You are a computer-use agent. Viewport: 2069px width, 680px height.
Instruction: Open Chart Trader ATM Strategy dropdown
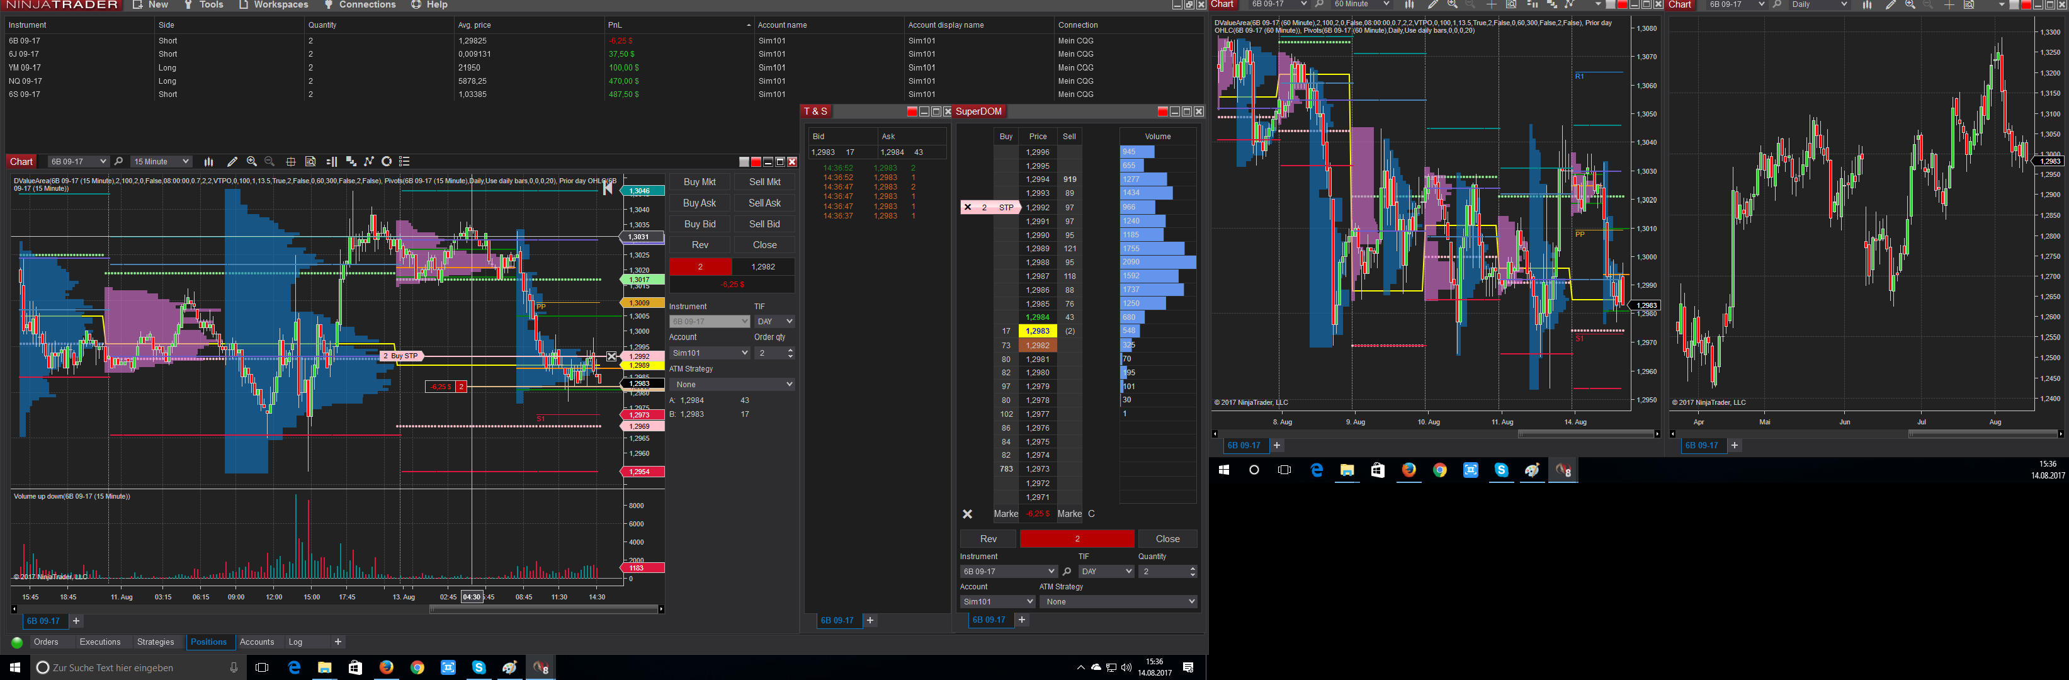(x=732, y=385)
